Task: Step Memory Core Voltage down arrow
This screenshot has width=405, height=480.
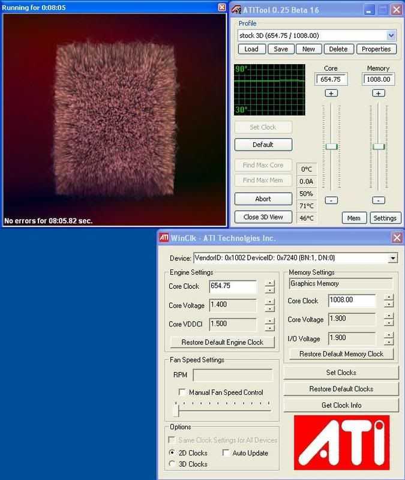Action: pyautogui.click(x=389, y=323)
